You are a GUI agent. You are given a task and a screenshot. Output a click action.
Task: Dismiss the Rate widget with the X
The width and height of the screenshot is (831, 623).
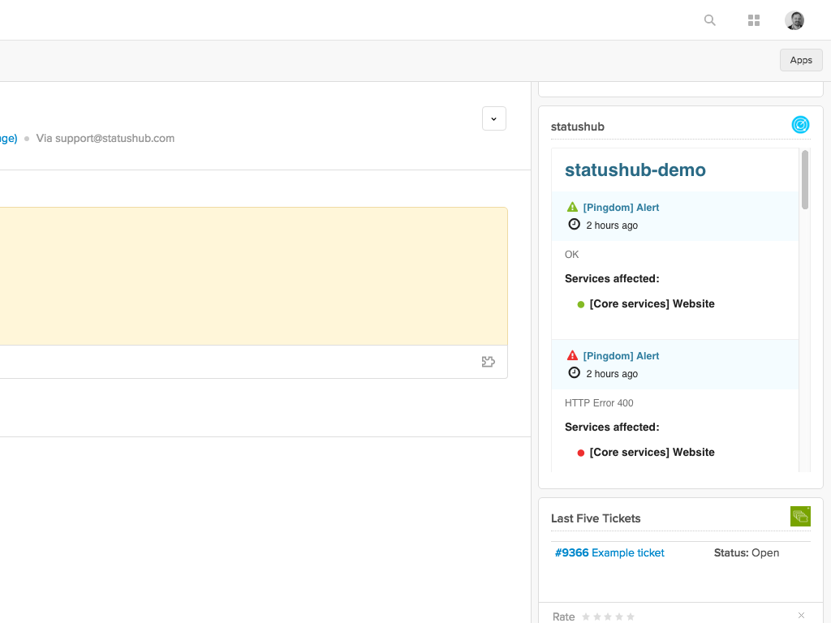point(801,616)
